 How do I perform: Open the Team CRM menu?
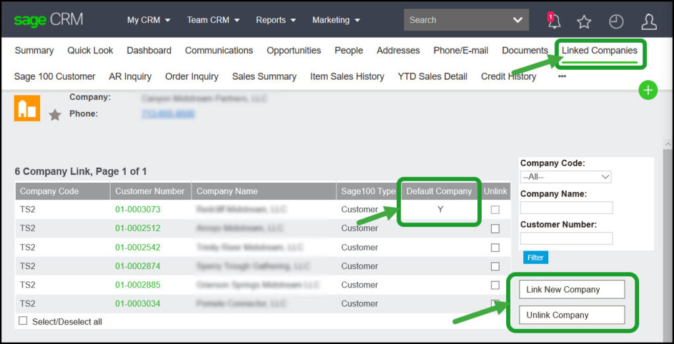click(x=213, y=20)
